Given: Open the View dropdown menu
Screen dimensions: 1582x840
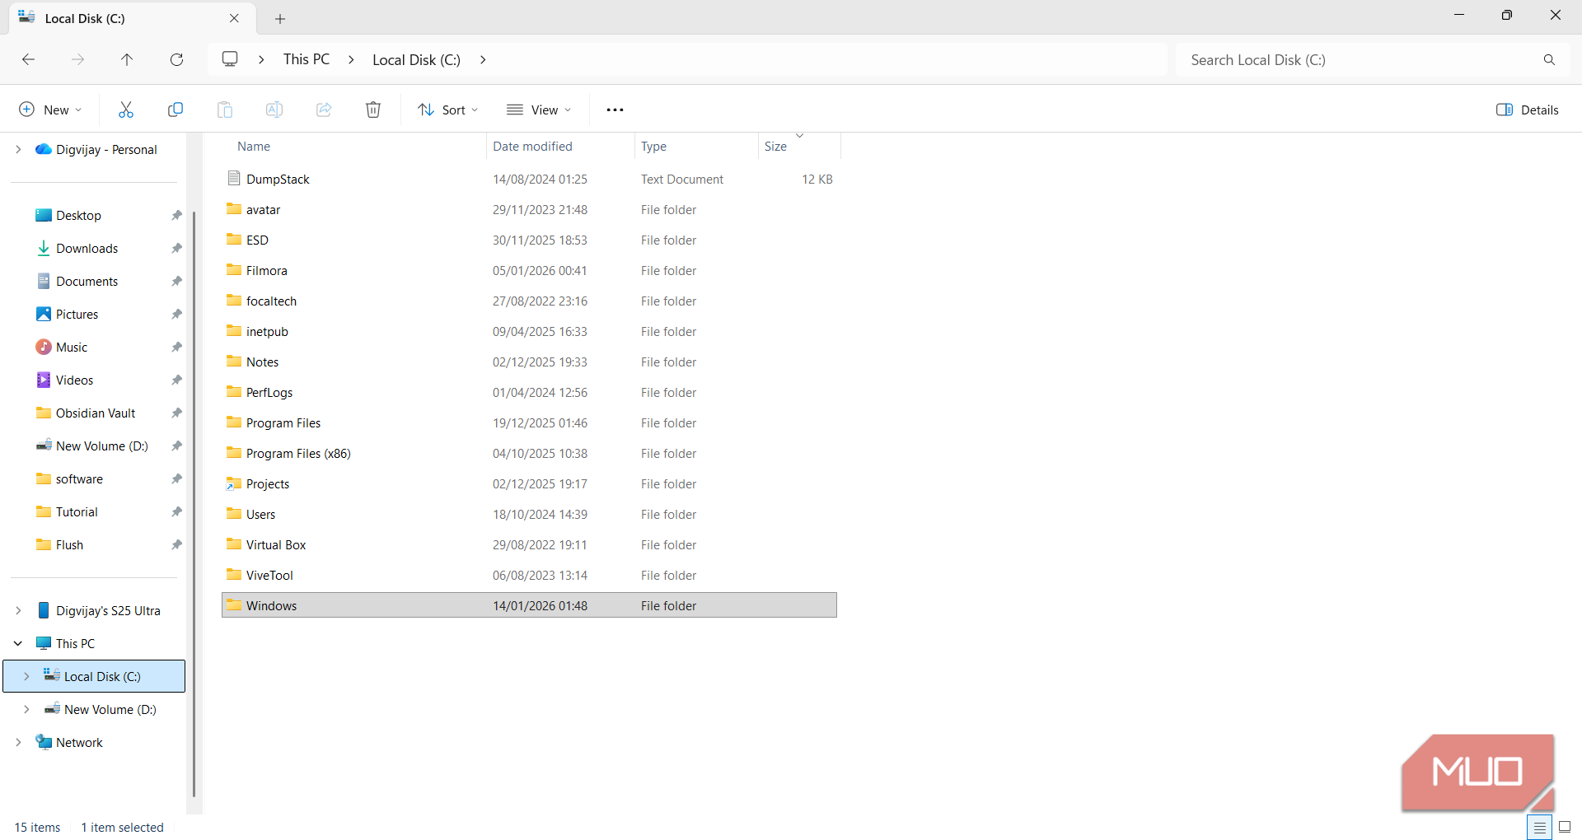Looking at the screenshot, I should pos(539,110).
